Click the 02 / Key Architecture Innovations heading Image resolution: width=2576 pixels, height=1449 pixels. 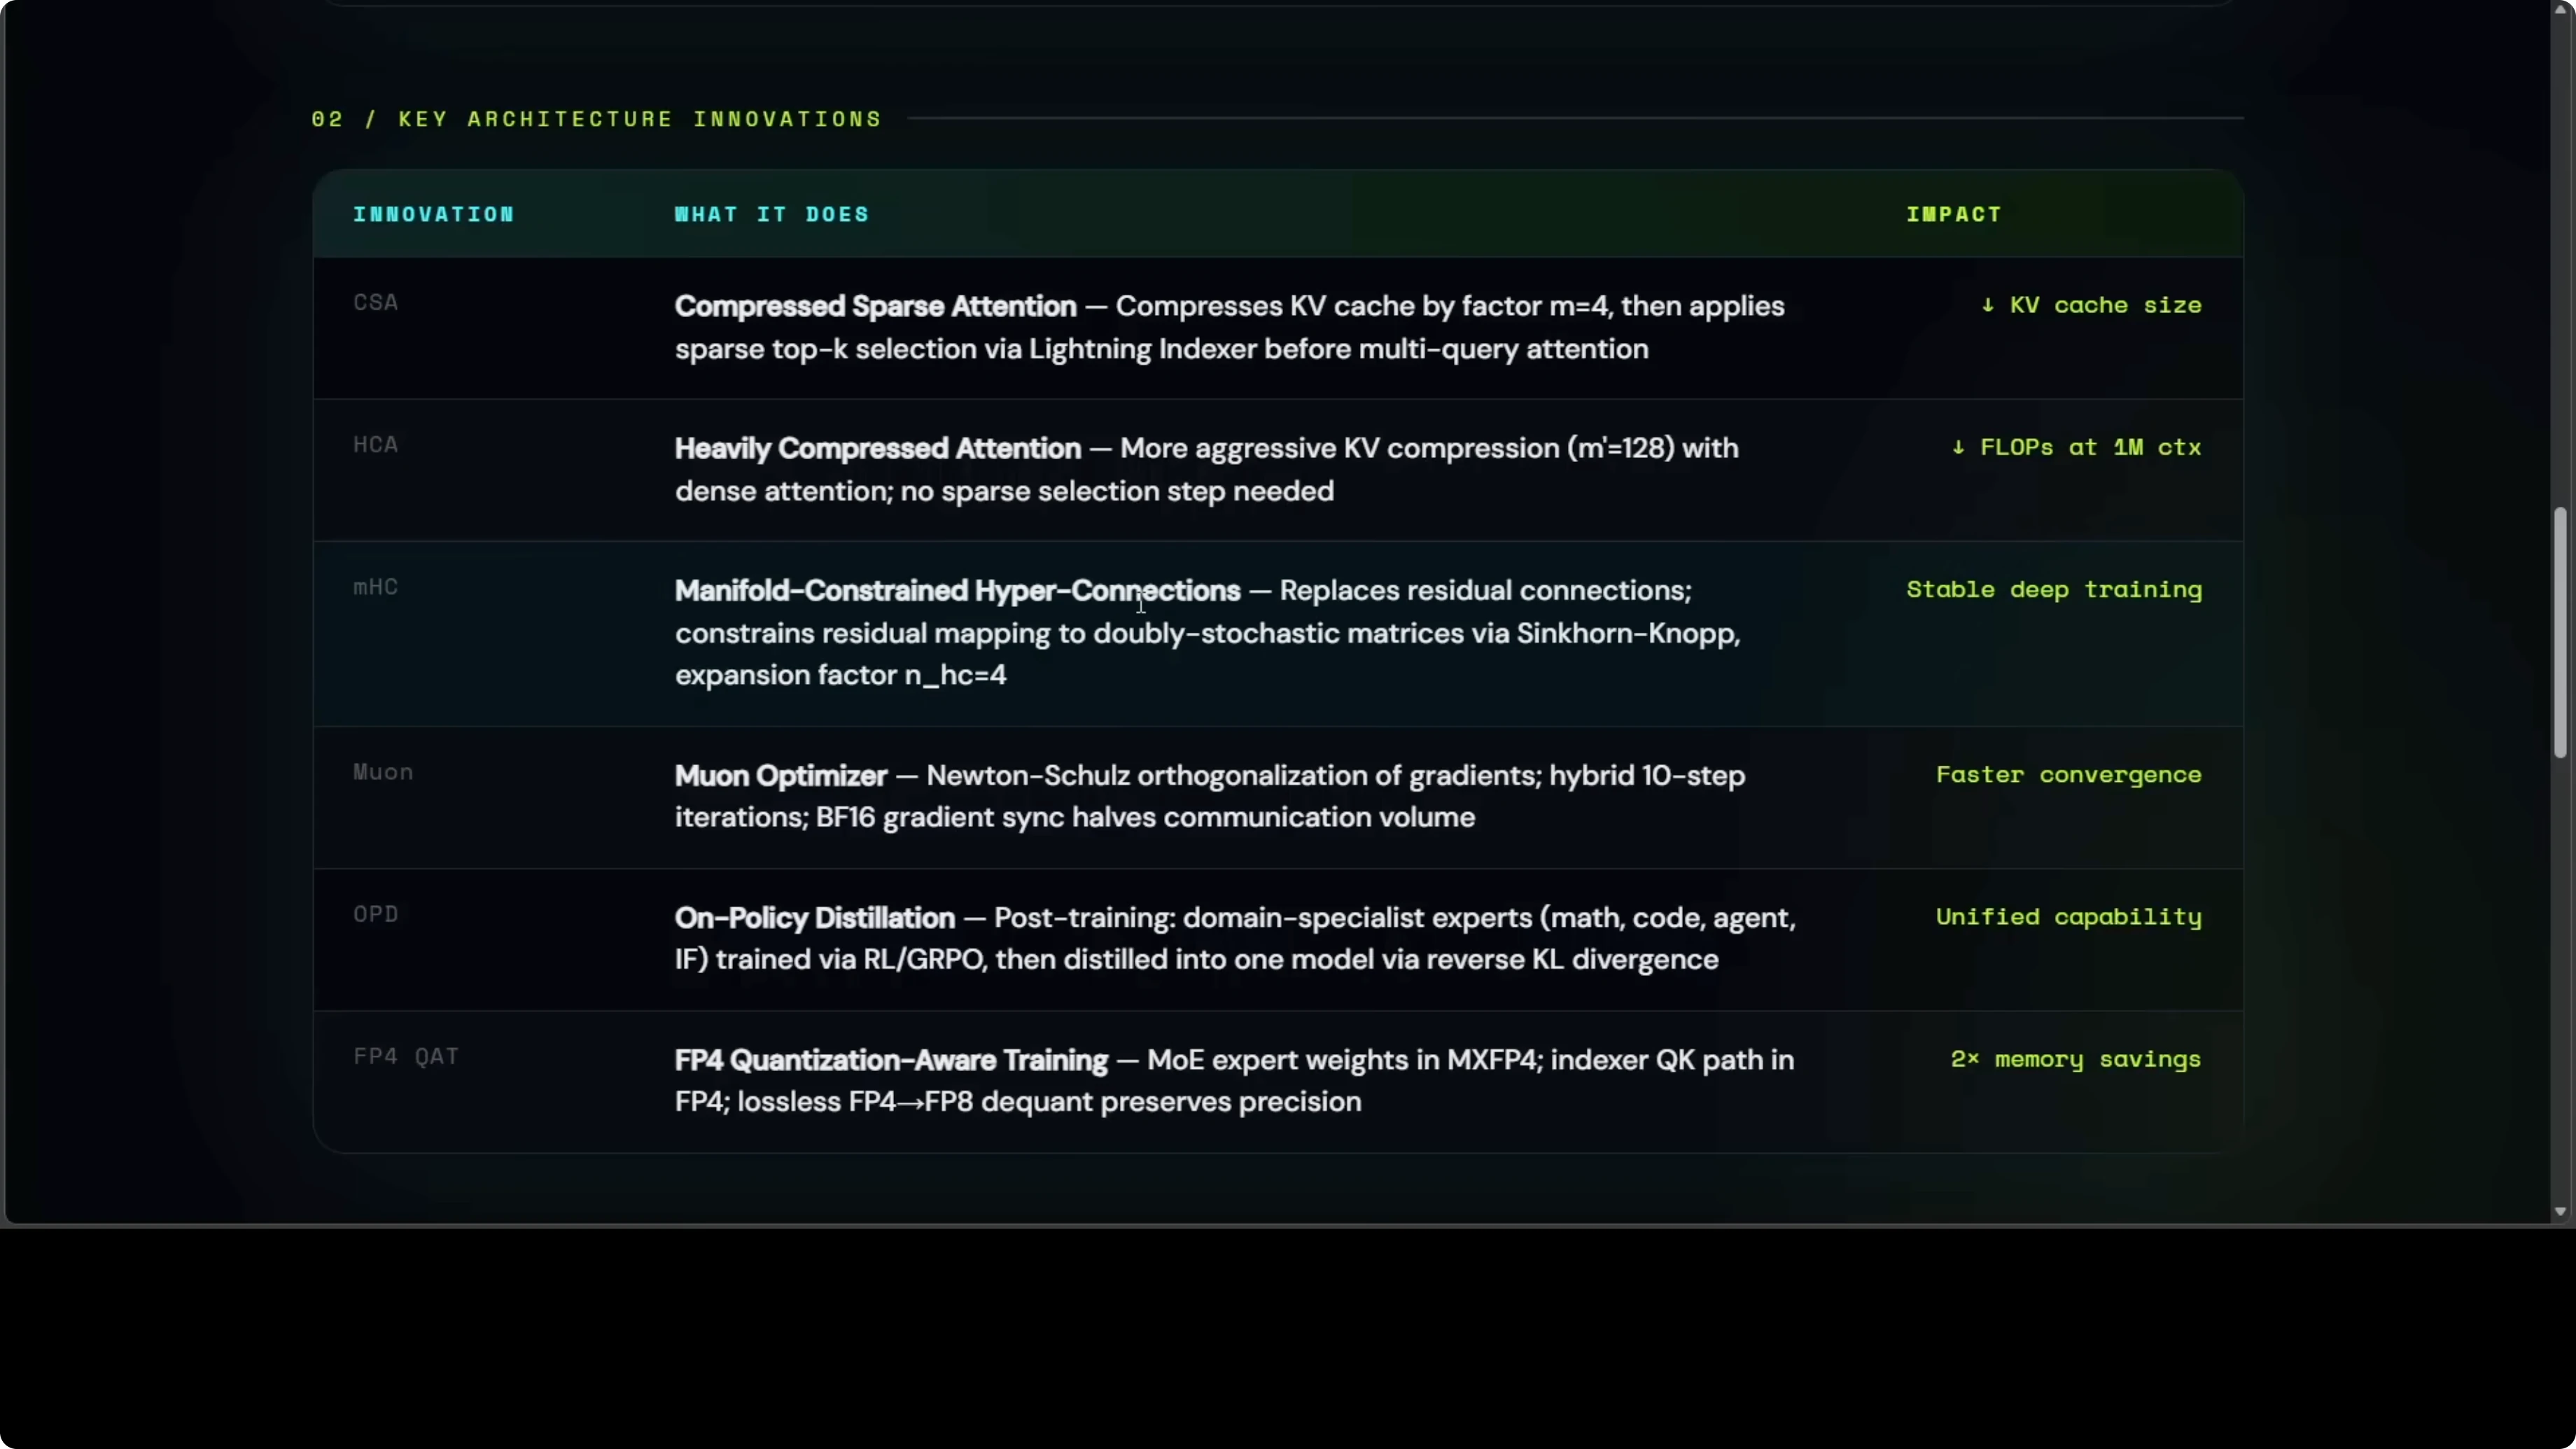[596, 119]
